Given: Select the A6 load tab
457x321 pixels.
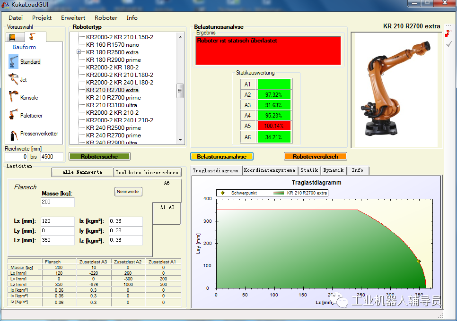Looking at the screenshot, I should click(167, 183).
